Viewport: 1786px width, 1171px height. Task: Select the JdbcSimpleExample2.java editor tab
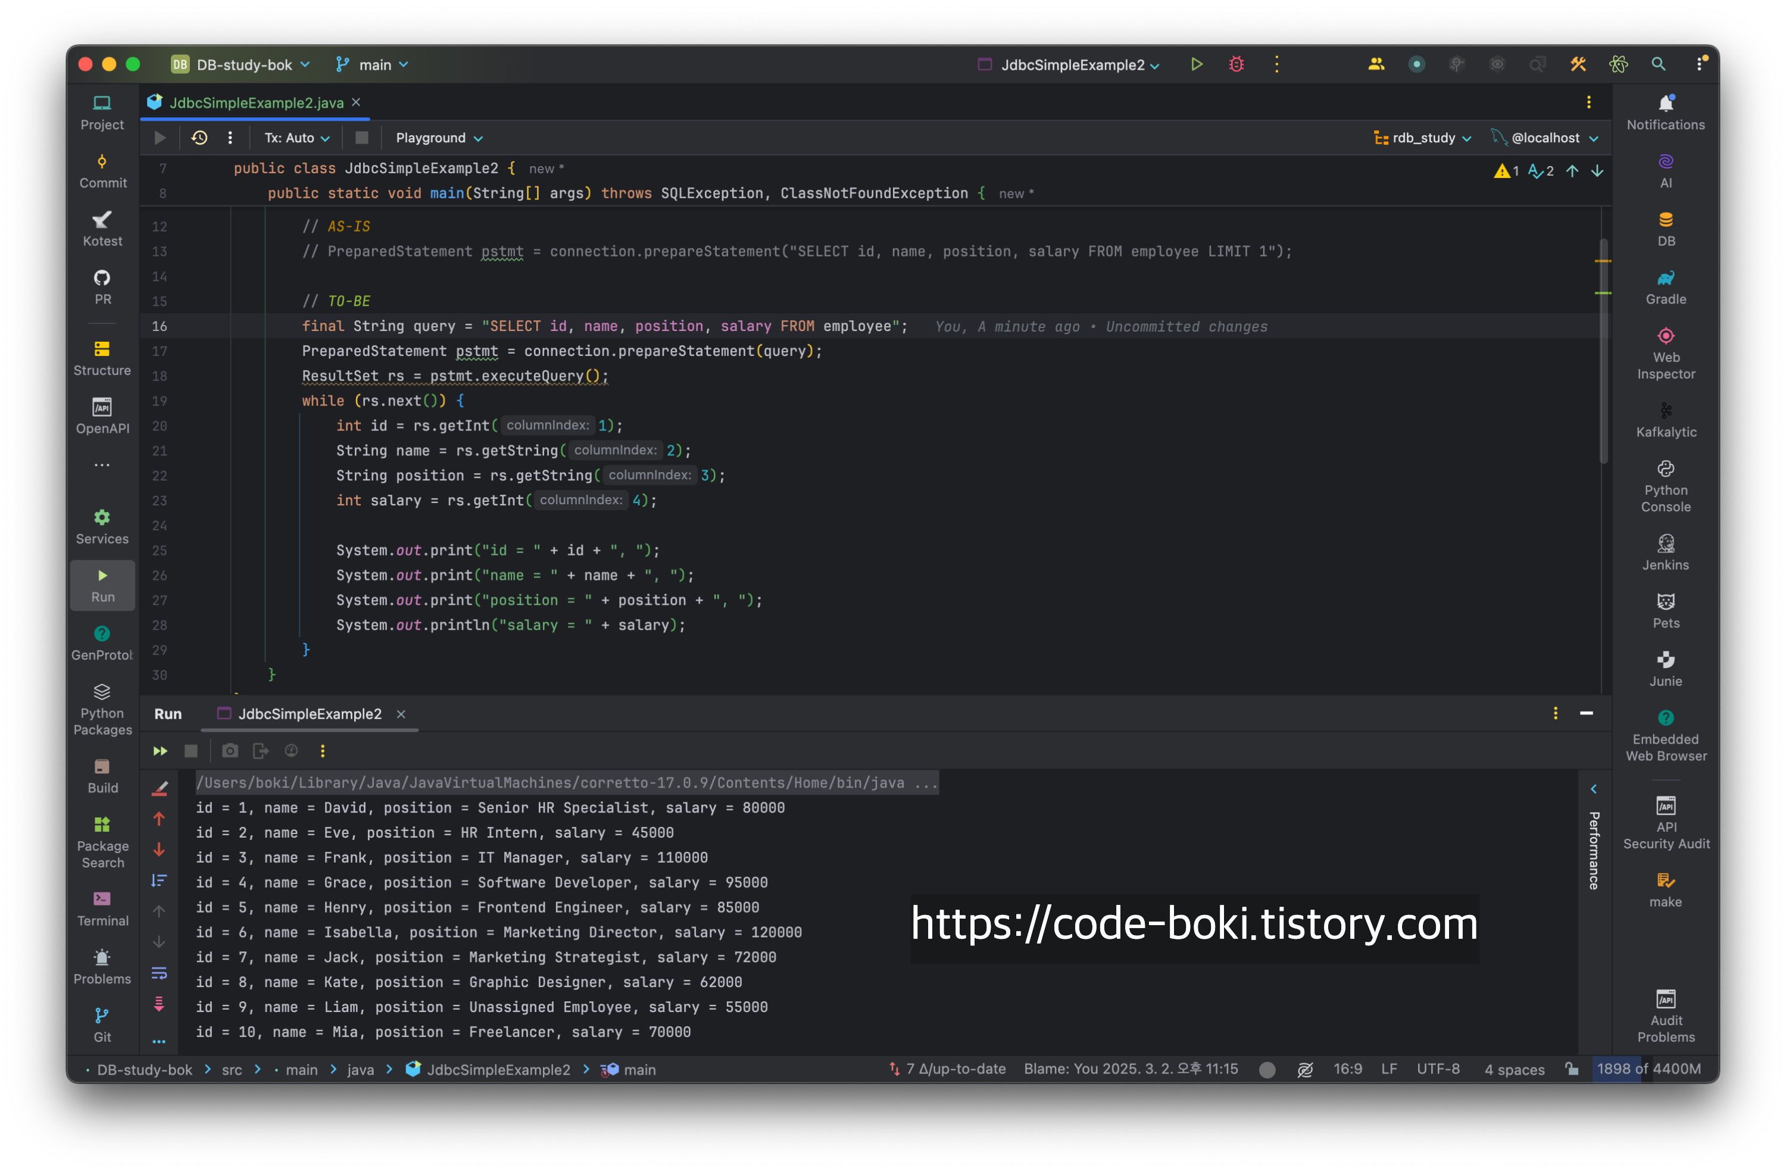pyautogui.click(x=256, y=103)
